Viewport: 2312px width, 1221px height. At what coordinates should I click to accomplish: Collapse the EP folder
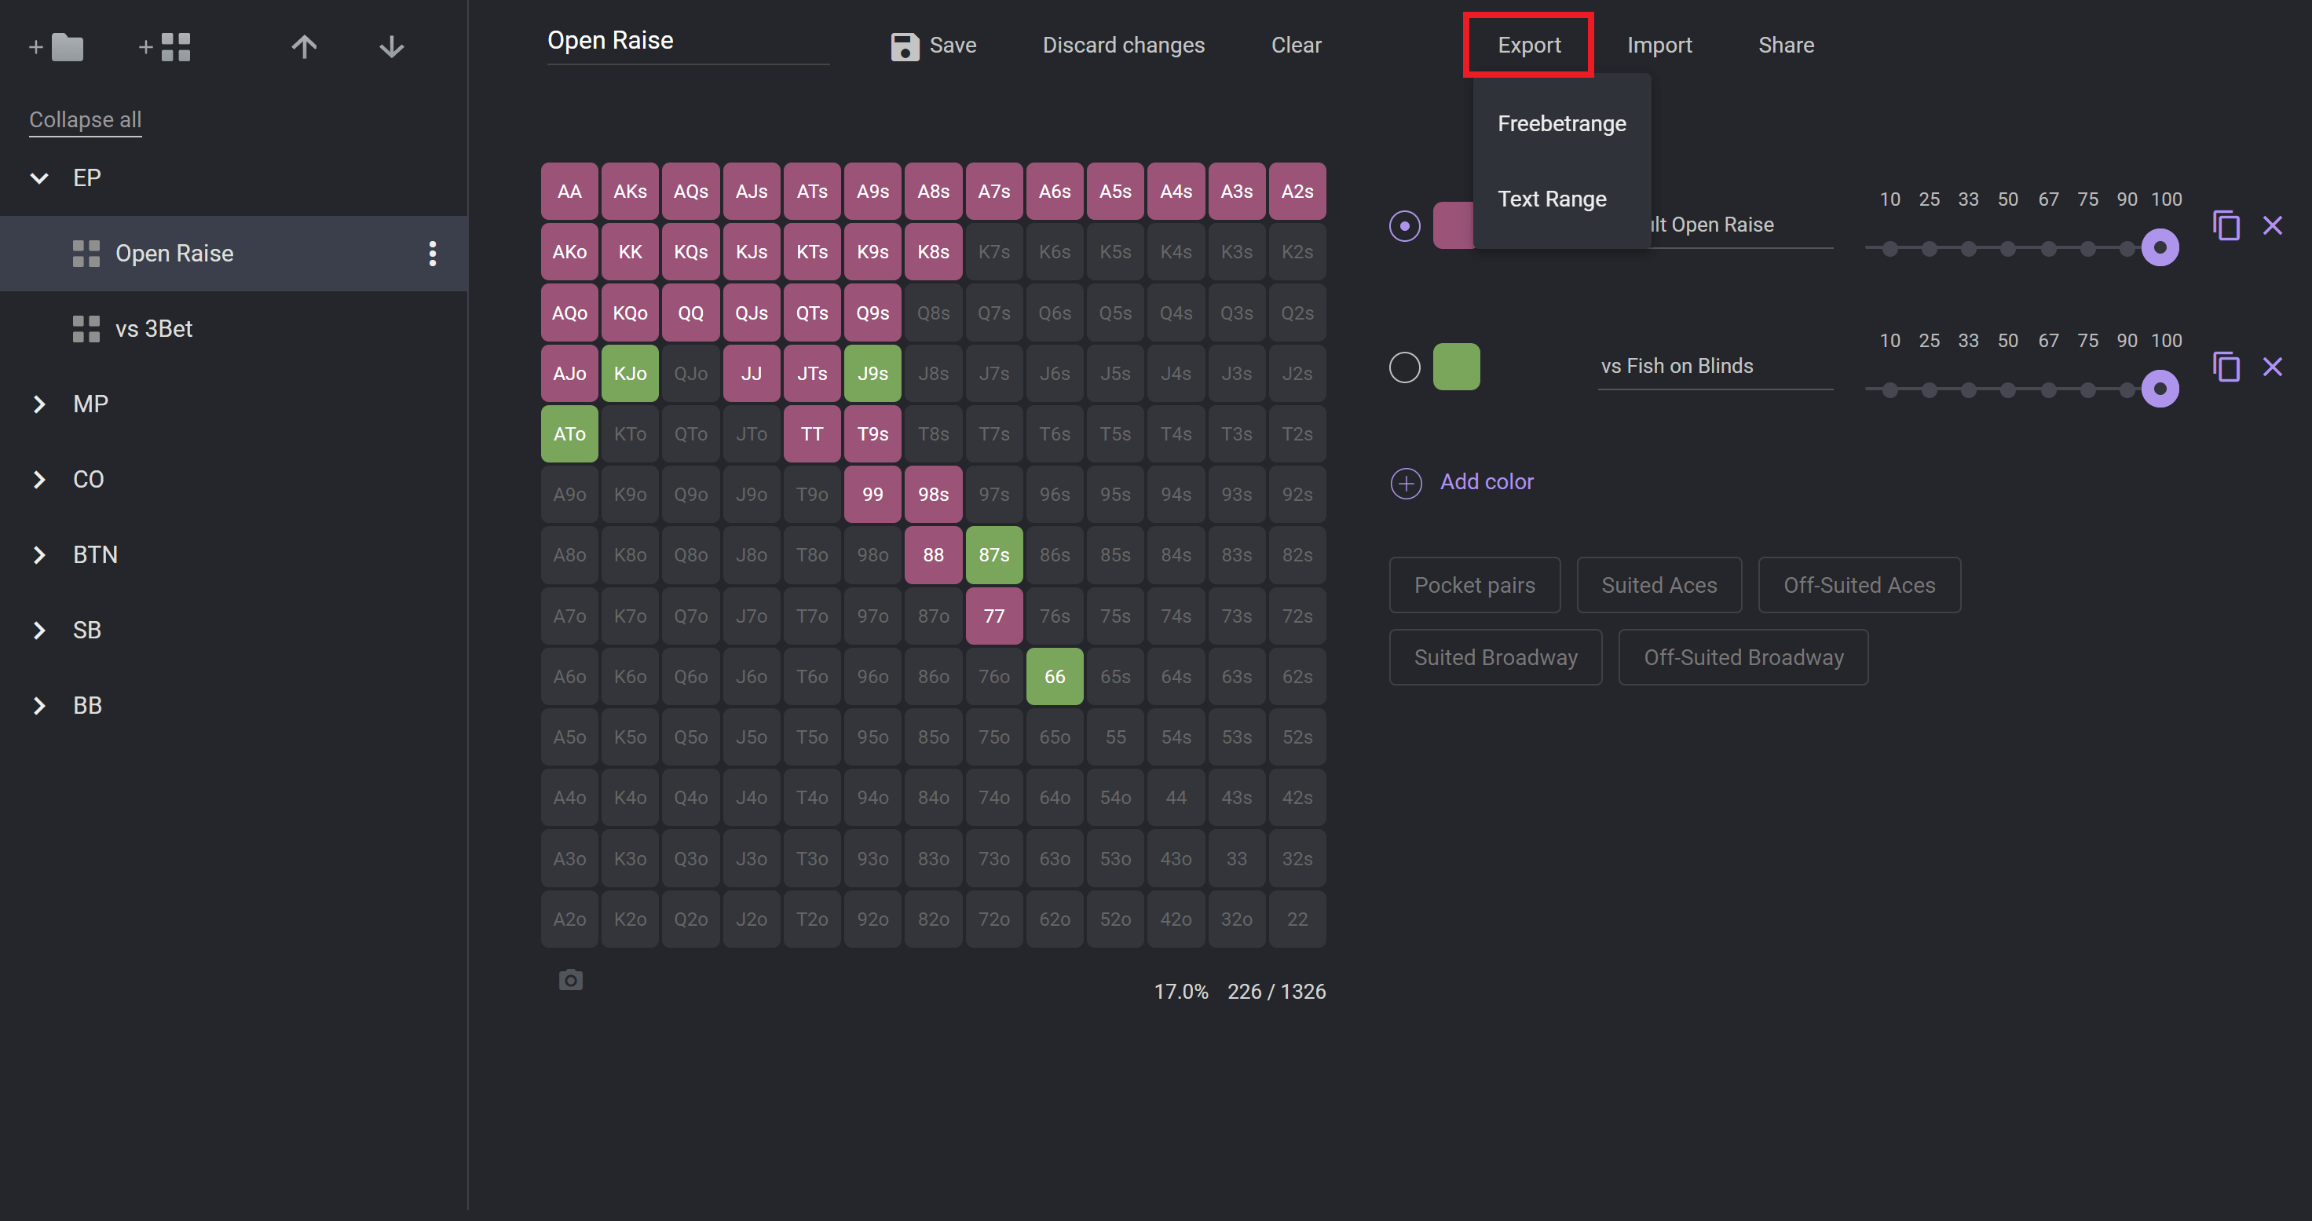tap(39, 177)
